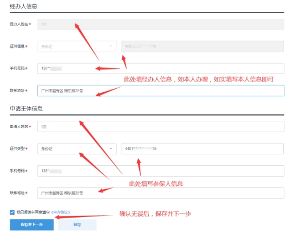Image resolution: width=293 pixels, height=233 pixels.
Task: Click the 联系地址 field in 申请主体信息
Action: (161, 193)
